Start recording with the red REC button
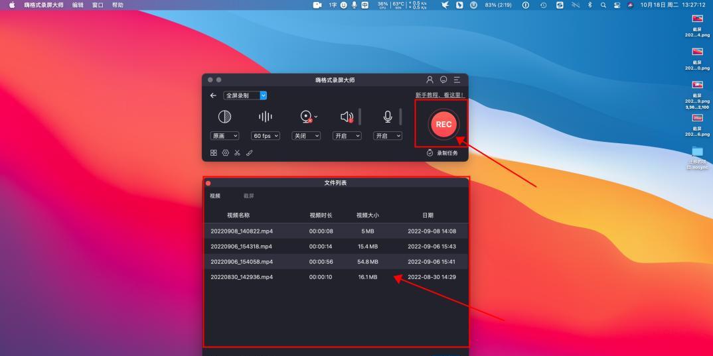713x356 pixels. pos(443,124)
